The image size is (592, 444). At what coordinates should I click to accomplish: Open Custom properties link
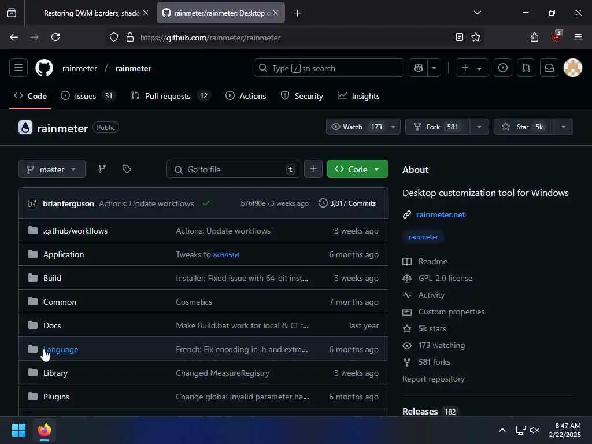coord(451,312)
